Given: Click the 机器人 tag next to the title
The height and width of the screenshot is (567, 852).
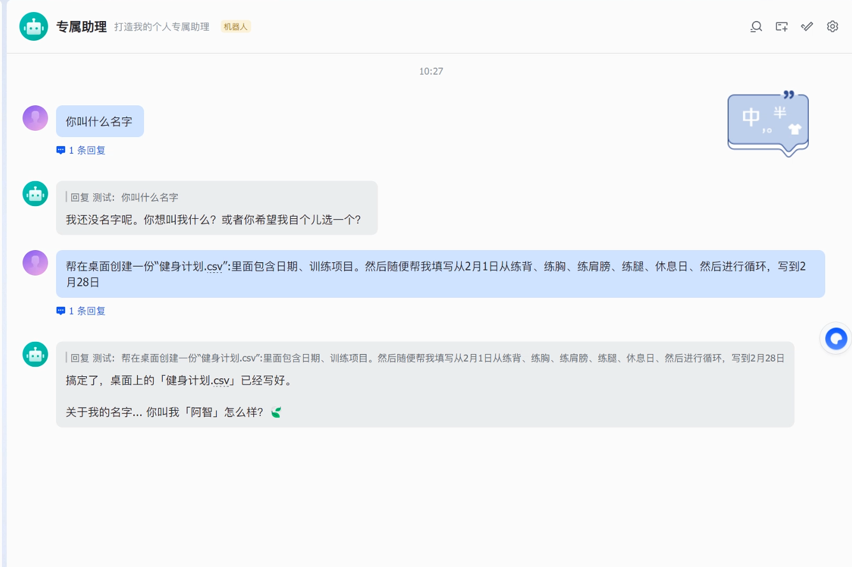Looking at the screenshot, I should tap(235, 26).
